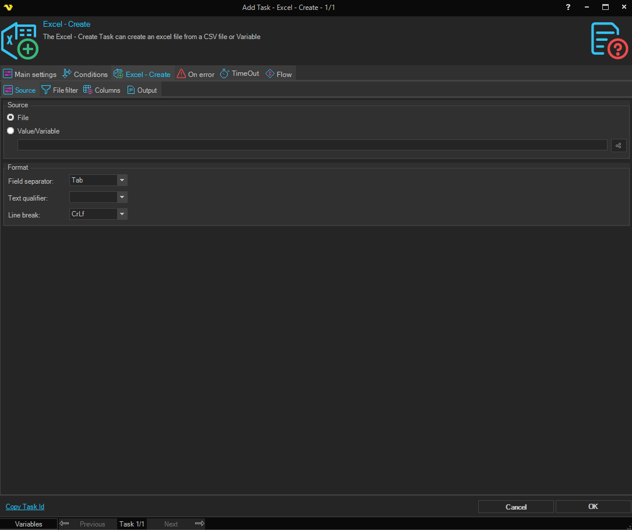The image size is (632, 530).
Task: Open the Line break dropdown
Action: coord(122,215)
